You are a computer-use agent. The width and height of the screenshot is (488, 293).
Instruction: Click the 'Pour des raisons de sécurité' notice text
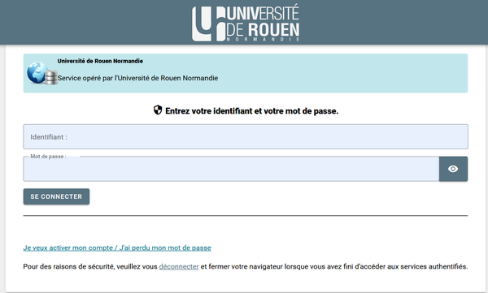click(x=246, y=266)
